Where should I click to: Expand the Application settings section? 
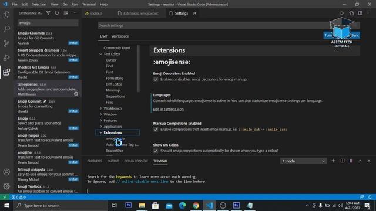pyautogui.click(x=100, y=127)
